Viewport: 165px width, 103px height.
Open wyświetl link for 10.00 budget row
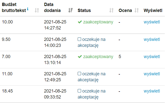[x=152, y=22]
